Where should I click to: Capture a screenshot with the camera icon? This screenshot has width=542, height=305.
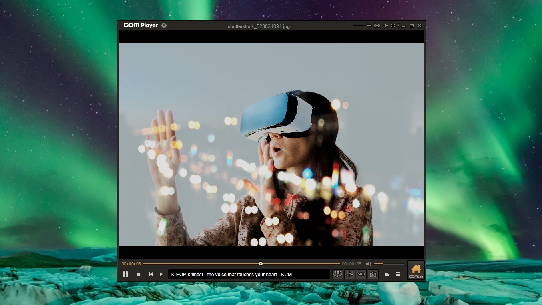(373, 274)
